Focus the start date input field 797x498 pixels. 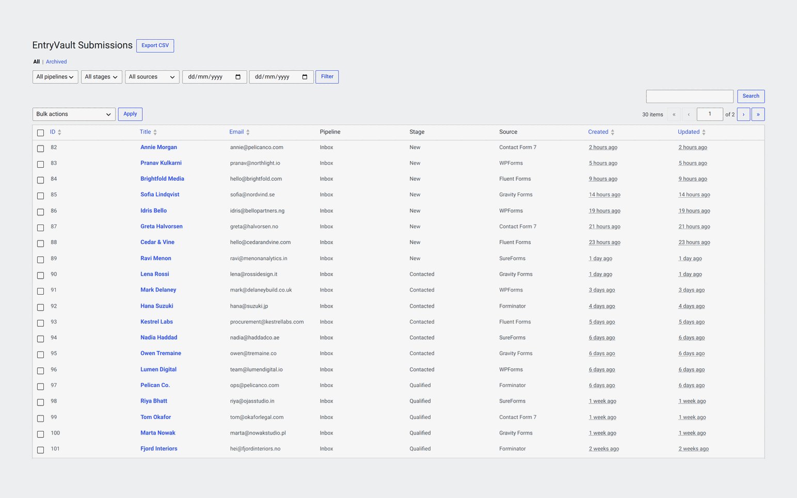click(214, 77)
